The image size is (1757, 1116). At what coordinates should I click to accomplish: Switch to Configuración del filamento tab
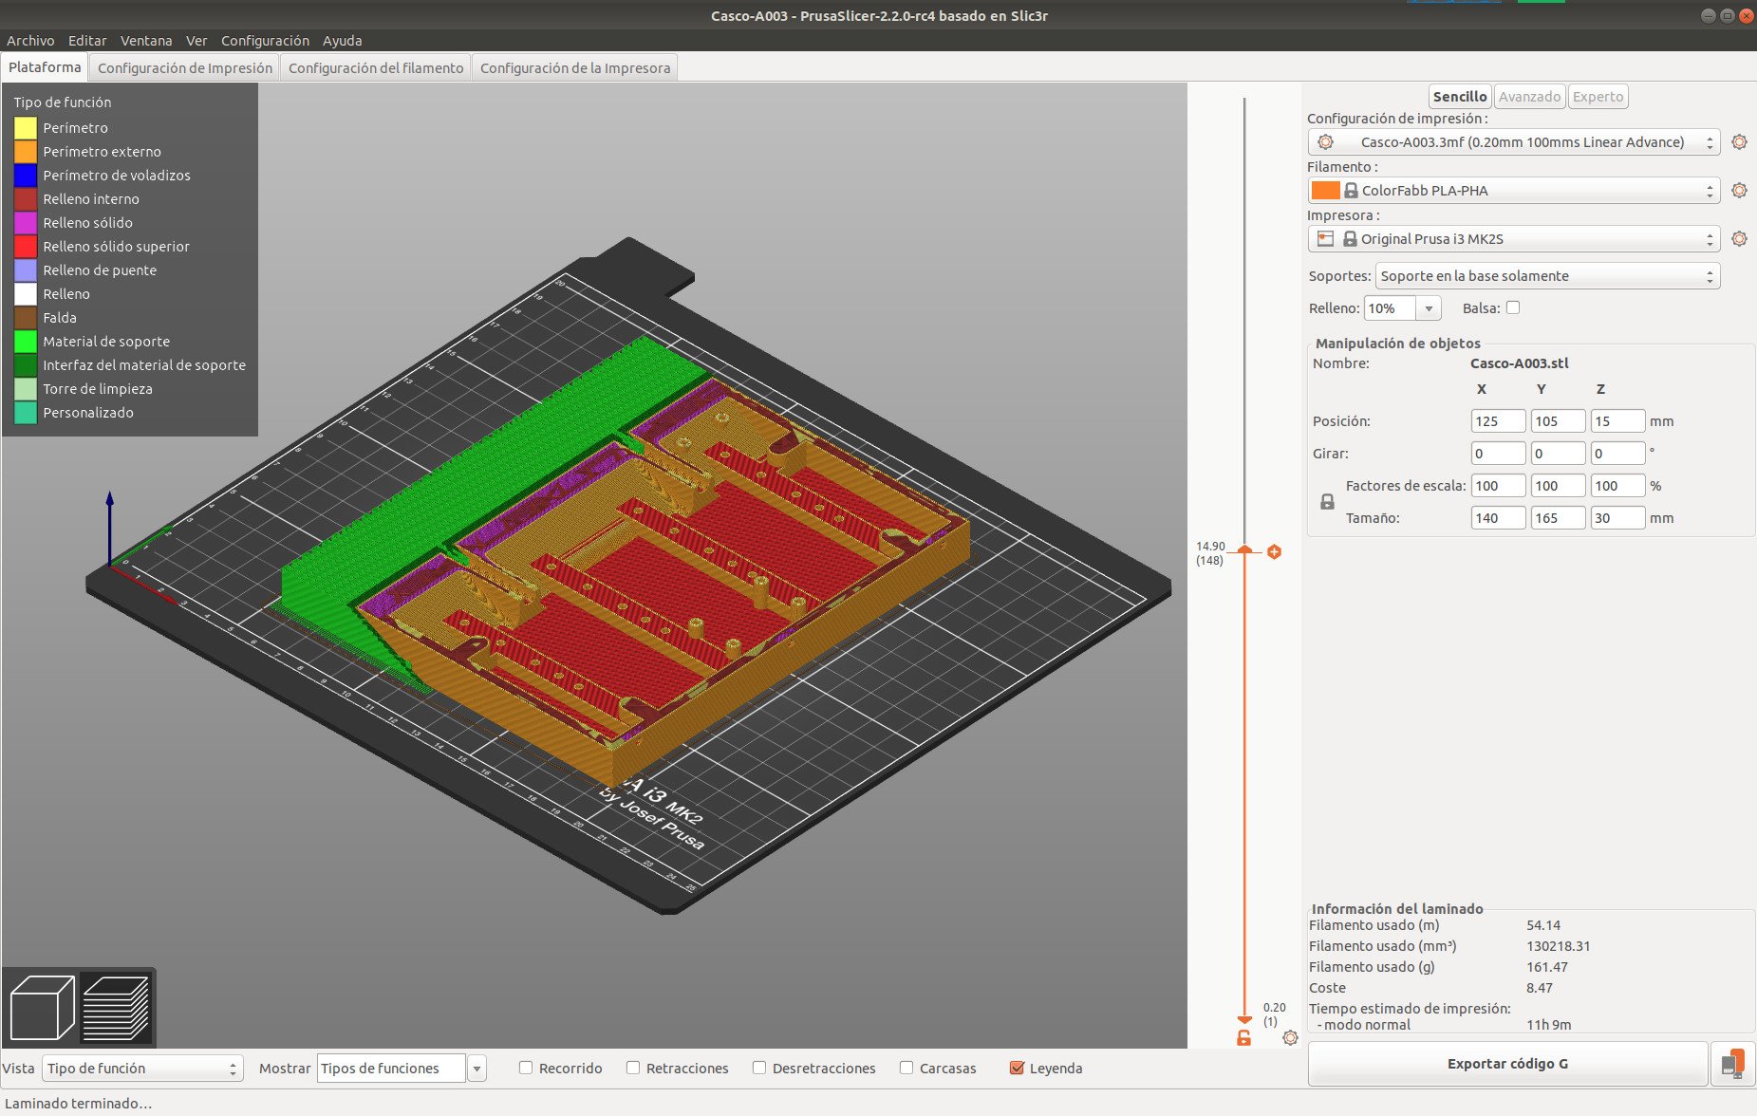click(376, 67)
